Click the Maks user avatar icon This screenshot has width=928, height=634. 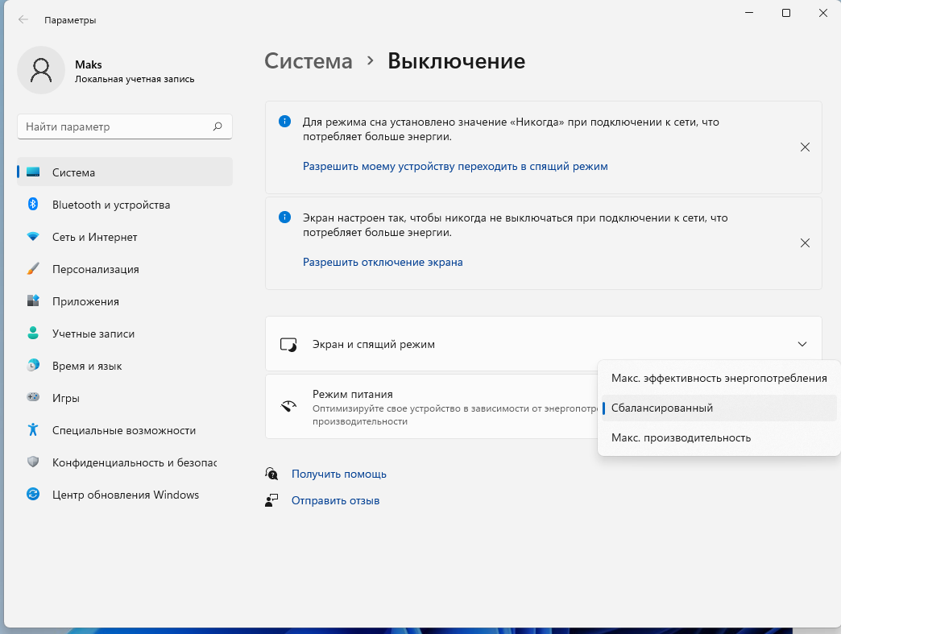tap(41, 70)
